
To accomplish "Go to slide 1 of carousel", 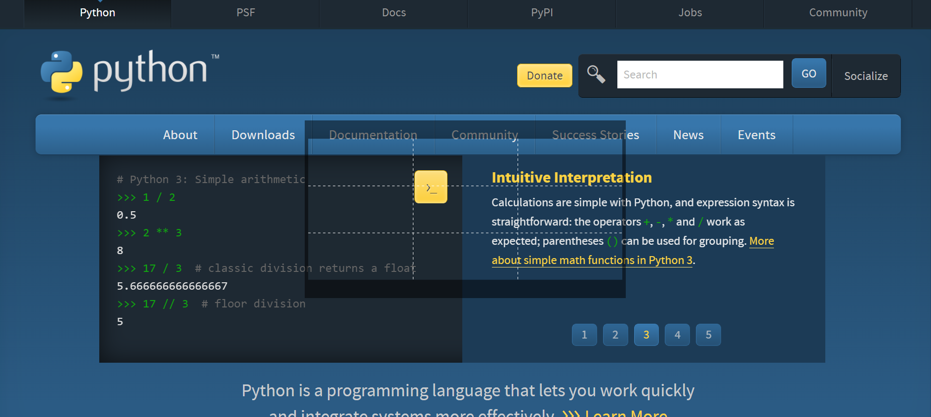I will tap(584, 335).
